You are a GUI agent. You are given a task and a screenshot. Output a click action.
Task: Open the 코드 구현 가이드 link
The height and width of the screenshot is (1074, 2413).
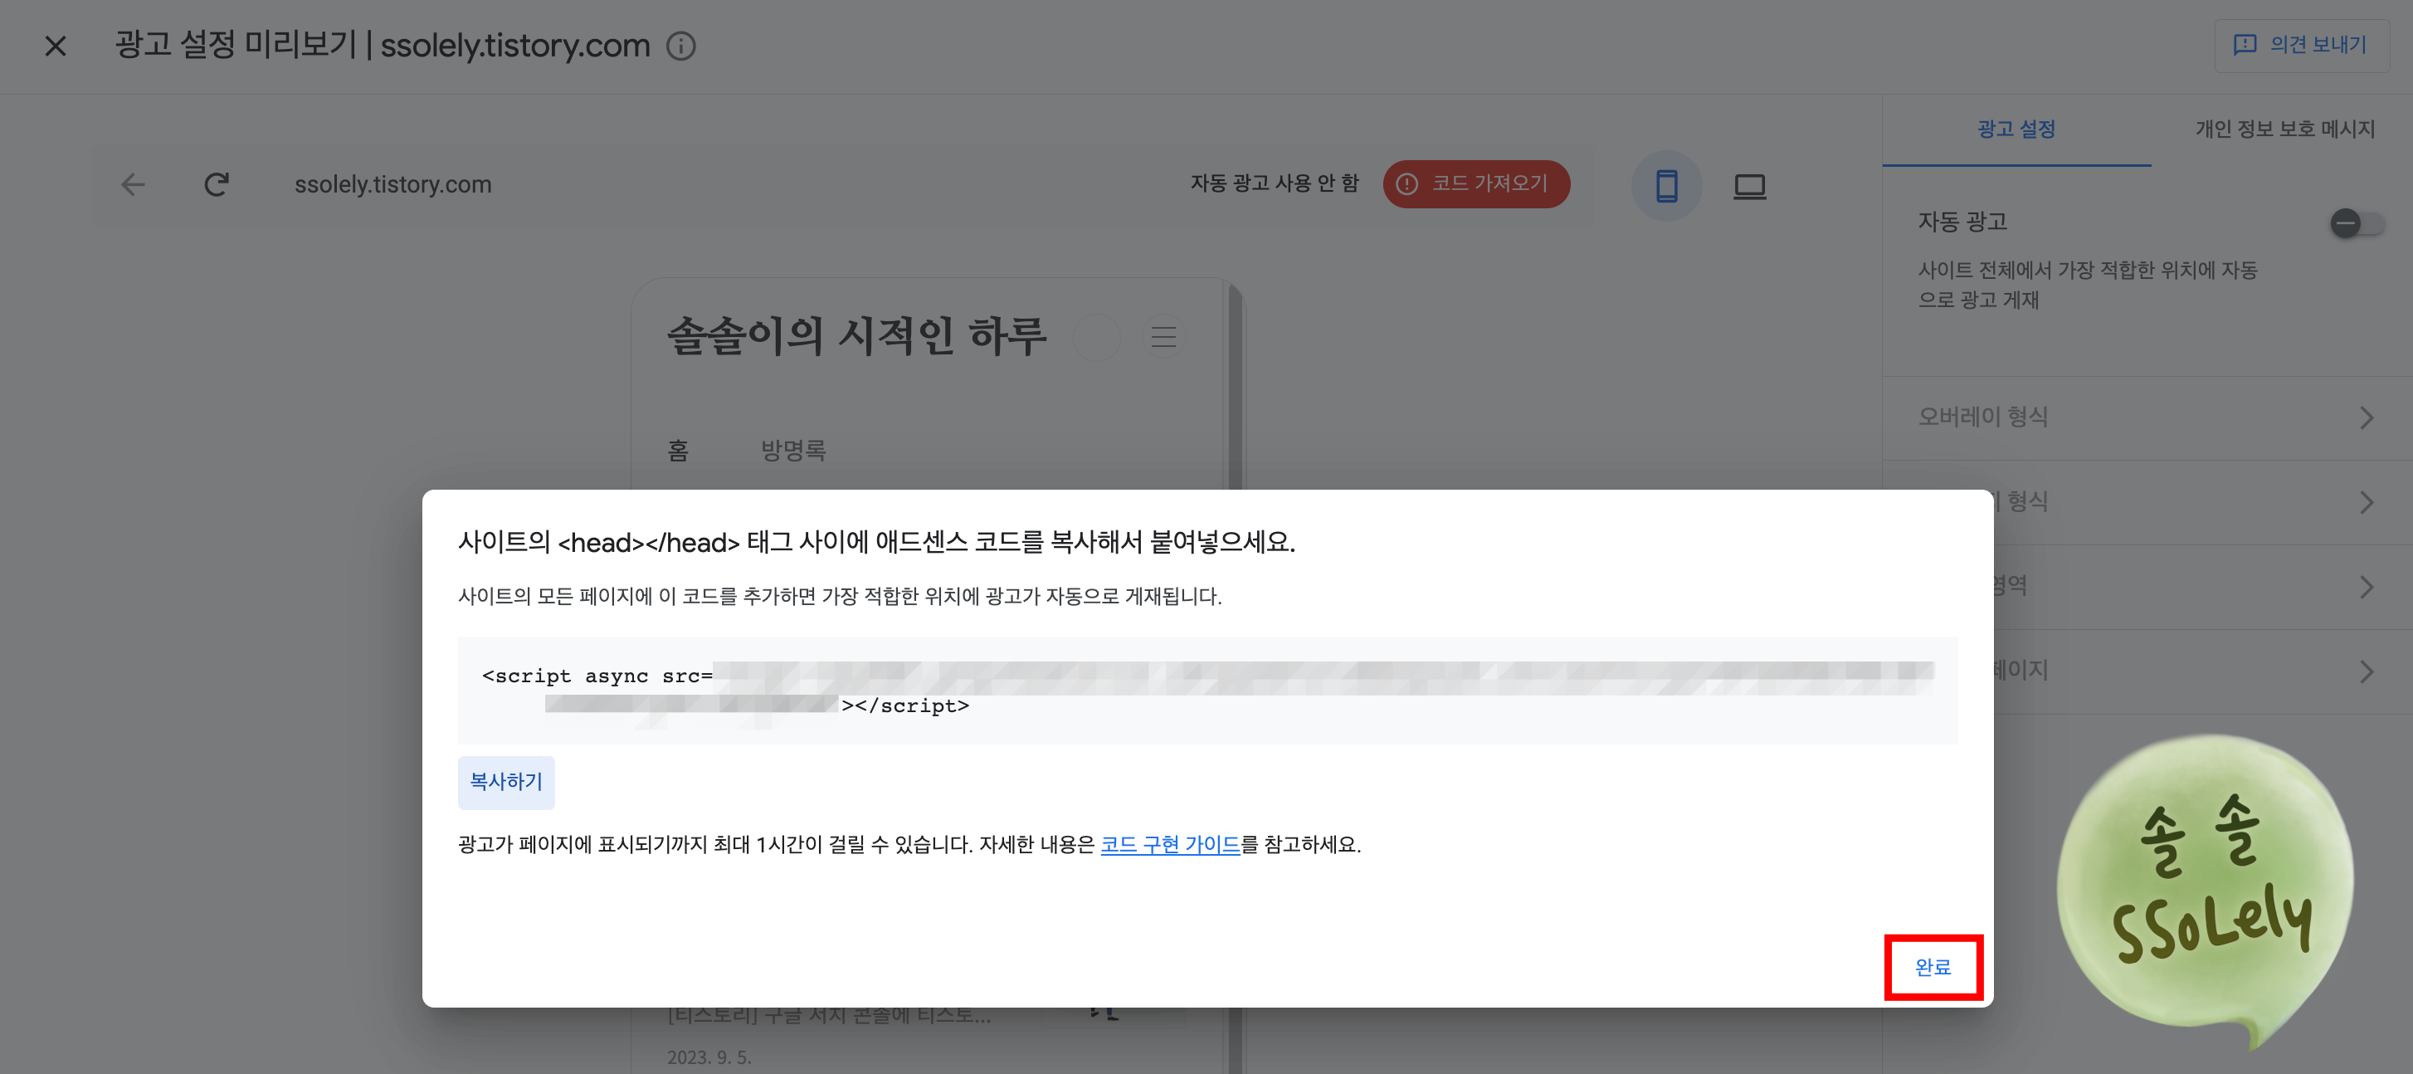coord(1170,844)
